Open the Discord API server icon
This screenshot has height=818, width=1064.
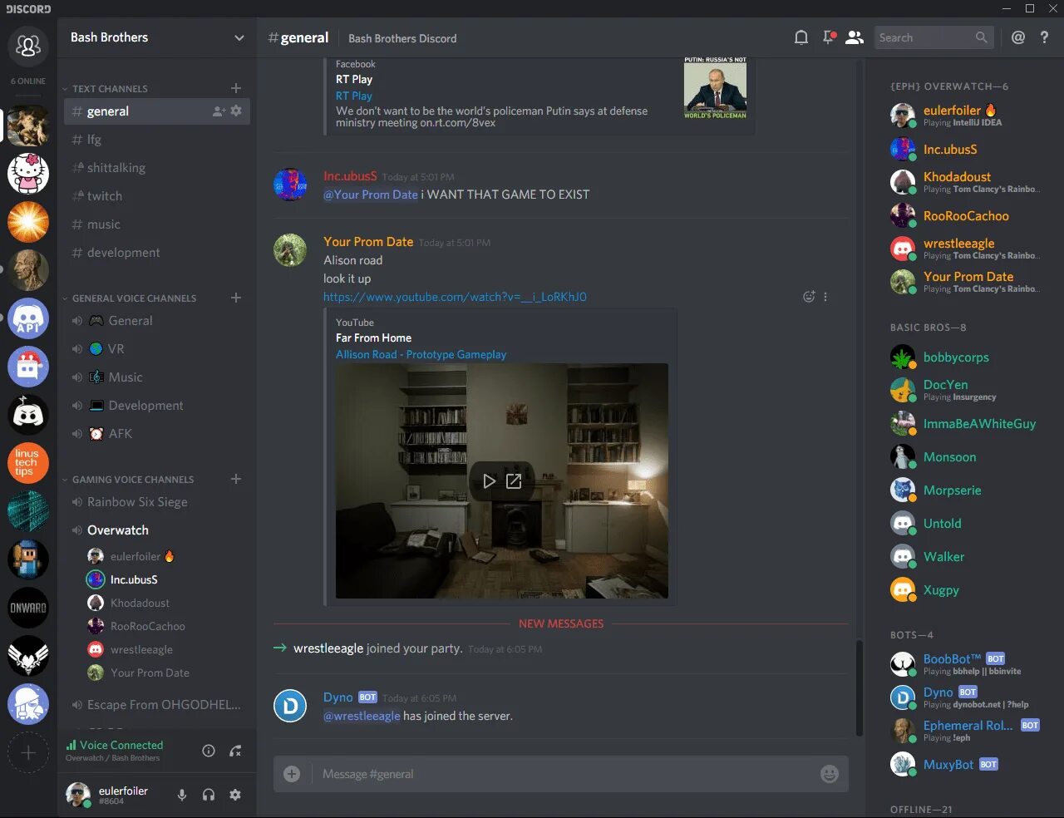click(x=28, y=318)
